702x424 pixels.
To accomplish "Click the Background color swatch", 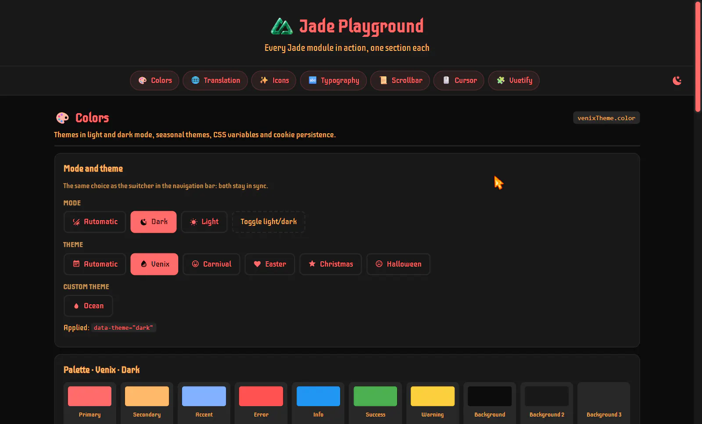I will coord(490,396).
